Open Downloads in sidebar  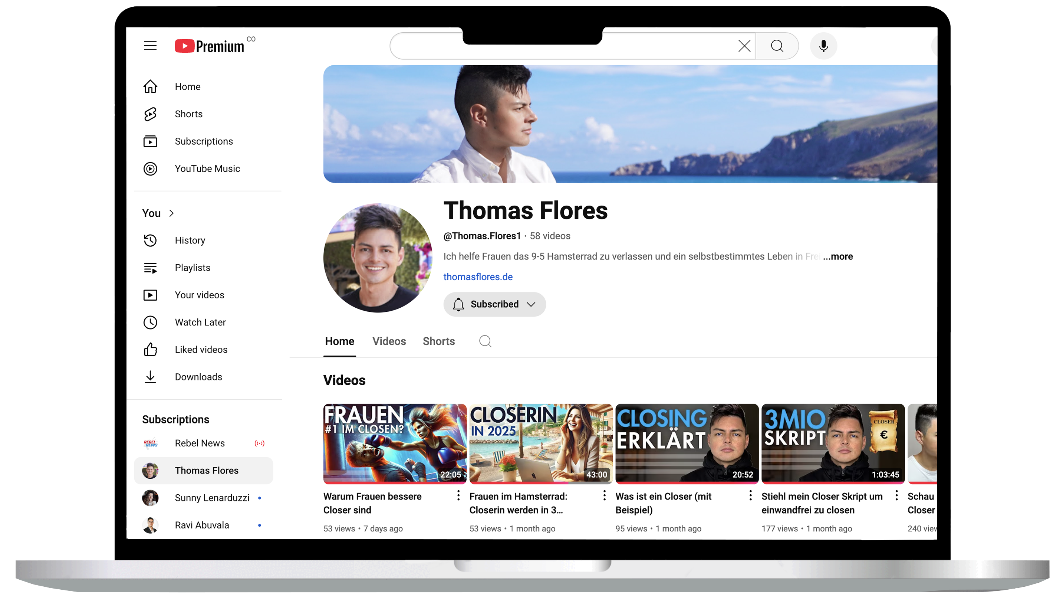point(198,377)
